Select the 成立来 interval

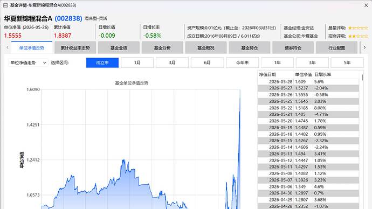click(x=102, y=62)
